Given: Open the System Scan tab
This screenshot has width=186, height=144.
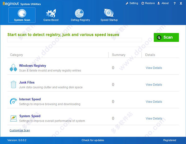Looking at the screenshot, I should tap(22, 15).
